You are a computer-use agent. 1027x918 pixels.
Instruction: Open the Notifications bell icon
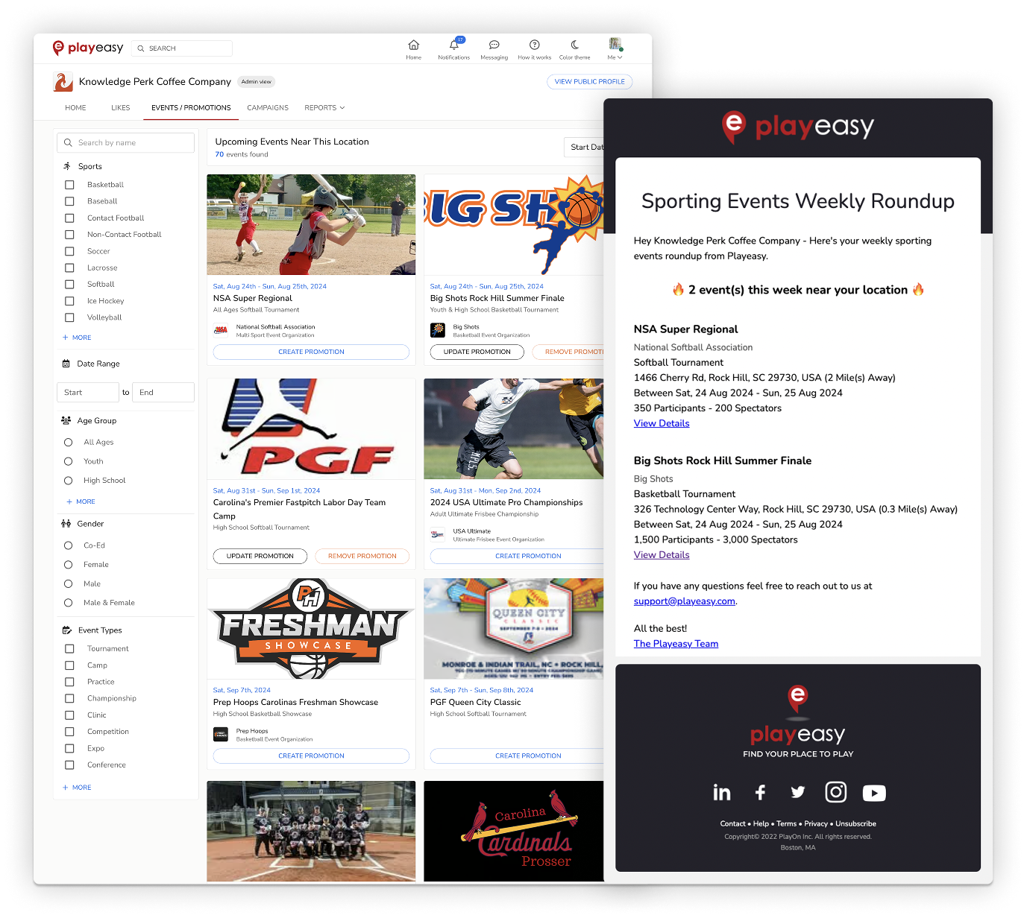(x=453, y=45)
